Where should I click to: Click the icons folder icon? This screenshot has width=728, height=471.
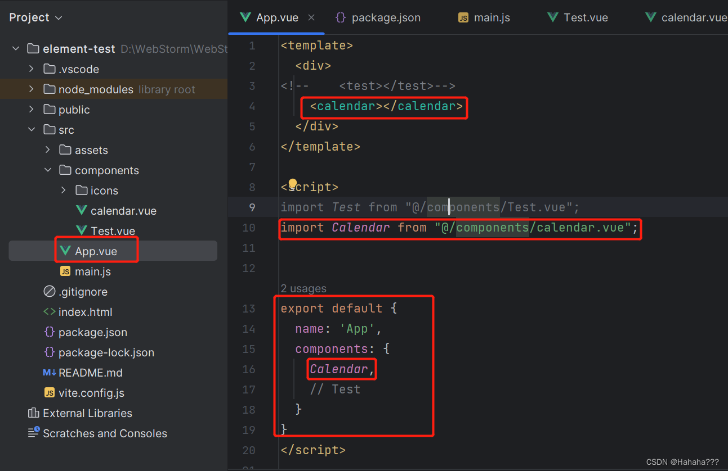pos(82,191)
